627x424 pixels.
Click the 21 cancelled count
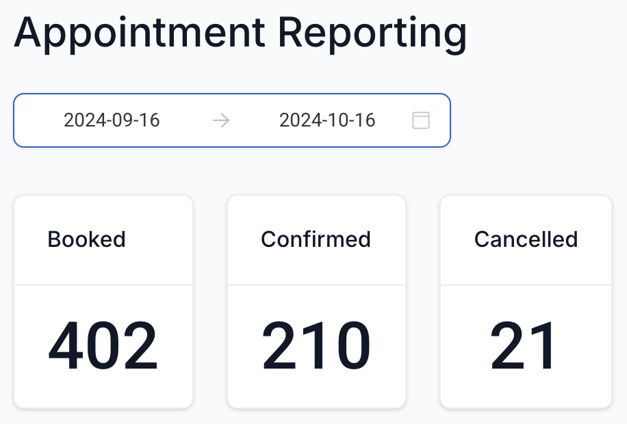524,346
